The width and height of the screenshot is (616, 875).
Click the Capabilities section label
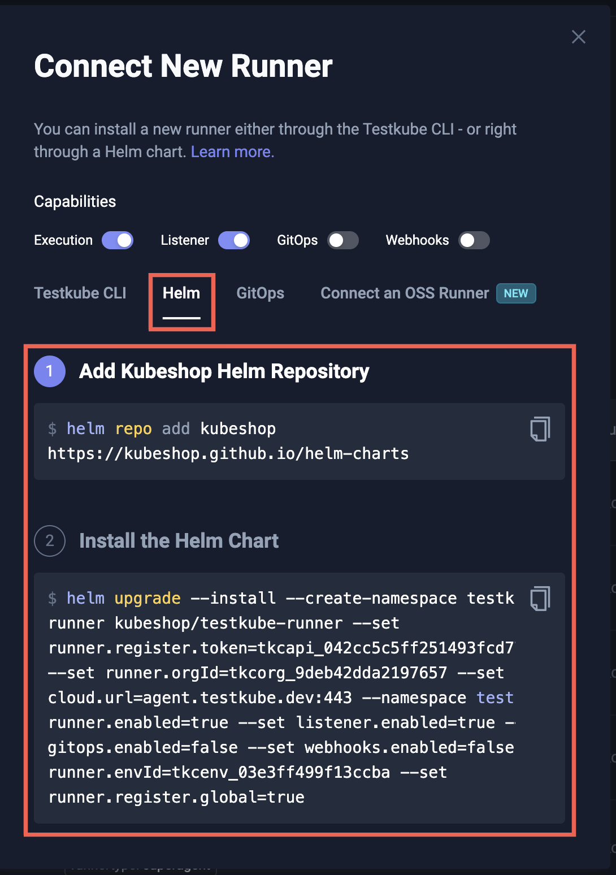click(75, 201)
